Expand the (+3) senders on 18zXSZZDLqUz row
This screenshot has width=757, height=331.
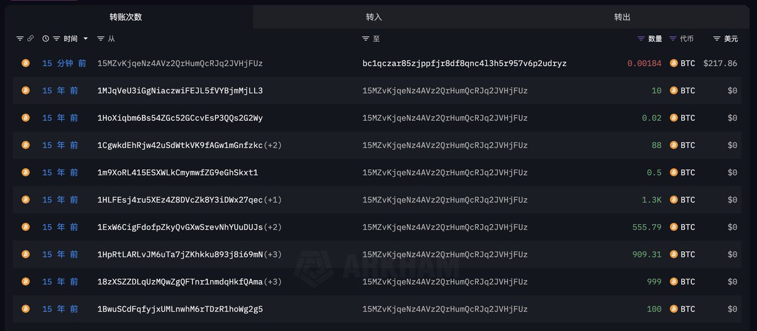[x=273, y=282]
